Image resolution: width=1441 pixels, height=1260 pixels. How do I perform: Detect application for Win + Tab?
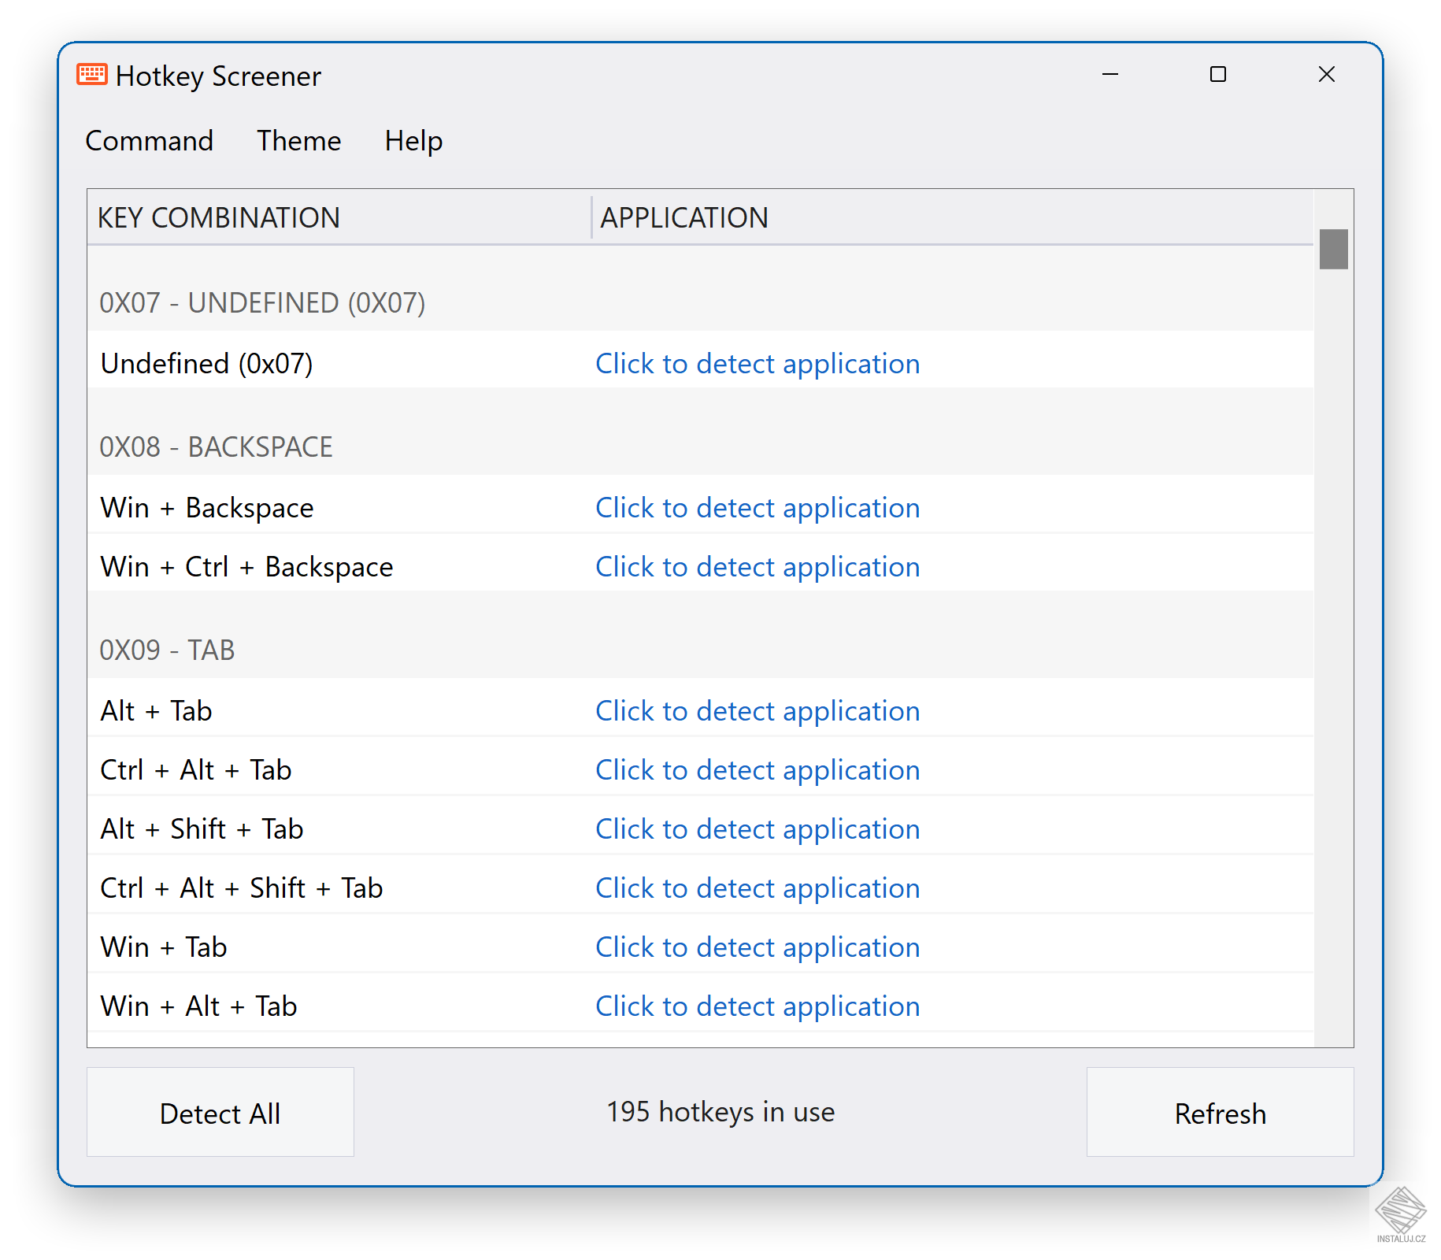pyautogui.click(x=758, y=947)
